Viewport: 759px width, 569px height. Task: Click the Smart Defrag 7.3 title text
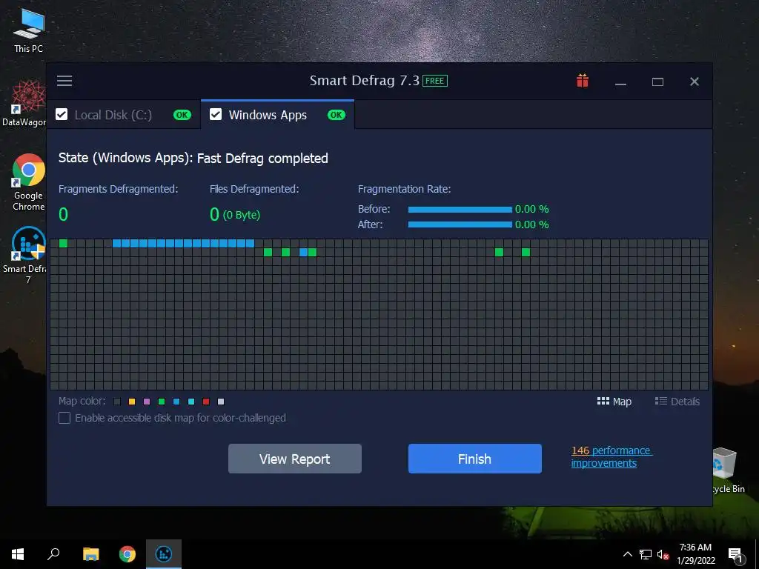pyautogui.click(x=365, y=80)
